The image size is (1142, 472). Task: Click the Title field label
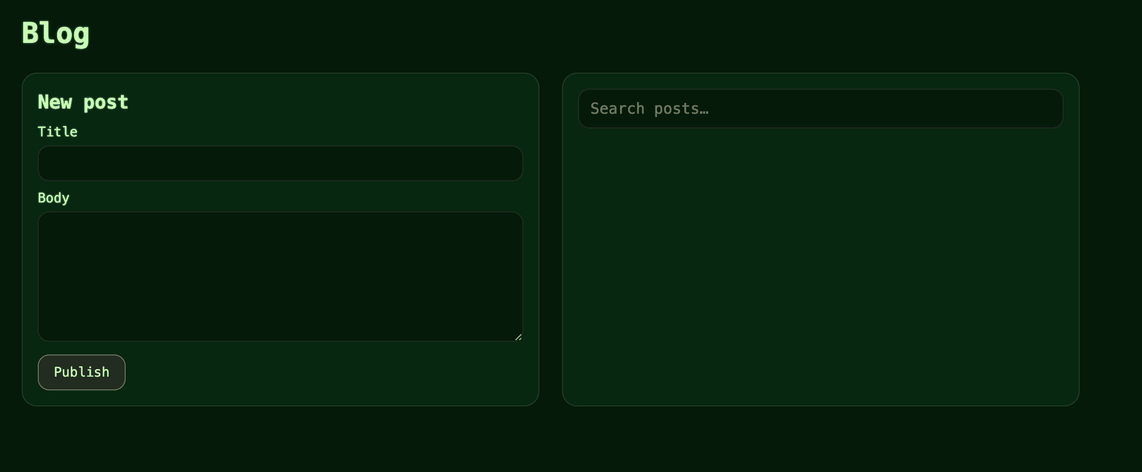pyautogui.click(x=58, y=132)
